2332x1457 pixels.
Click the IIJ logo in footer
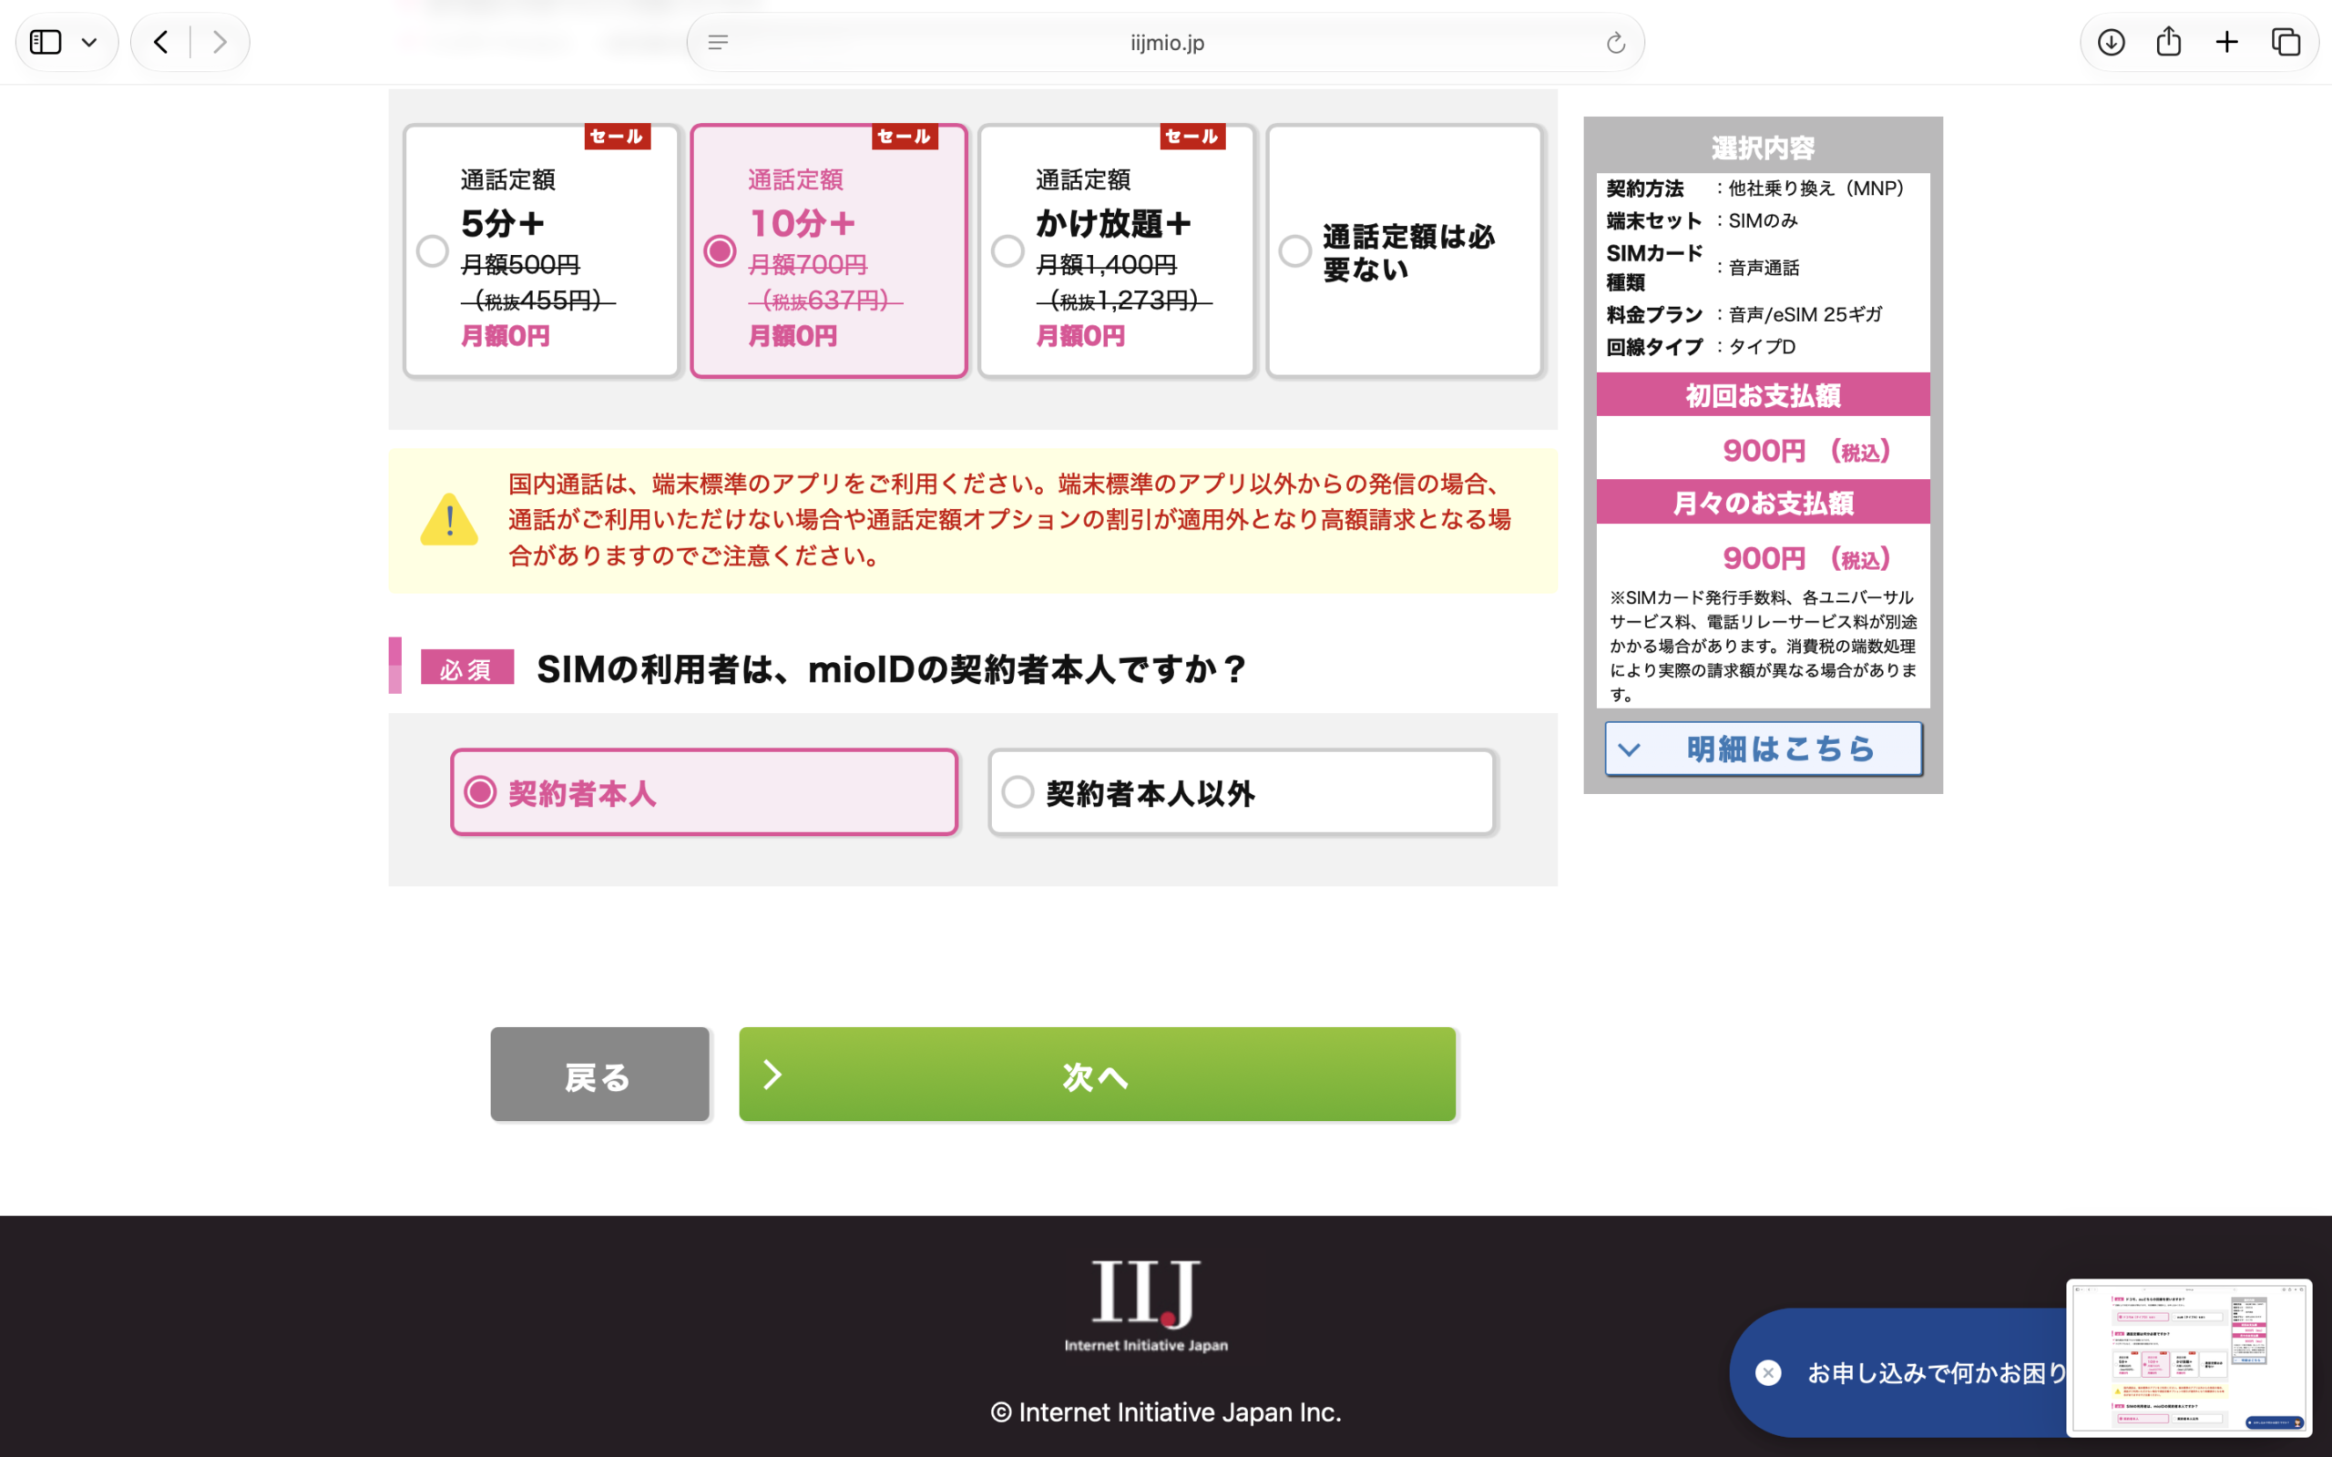tap(1146, 1306)
